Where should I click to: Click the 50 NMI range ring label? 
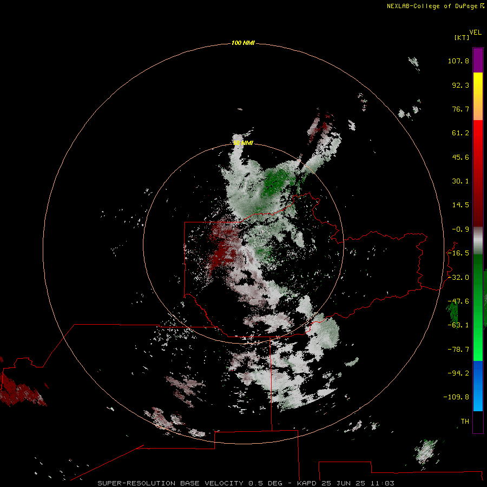[x=243, y=143]
